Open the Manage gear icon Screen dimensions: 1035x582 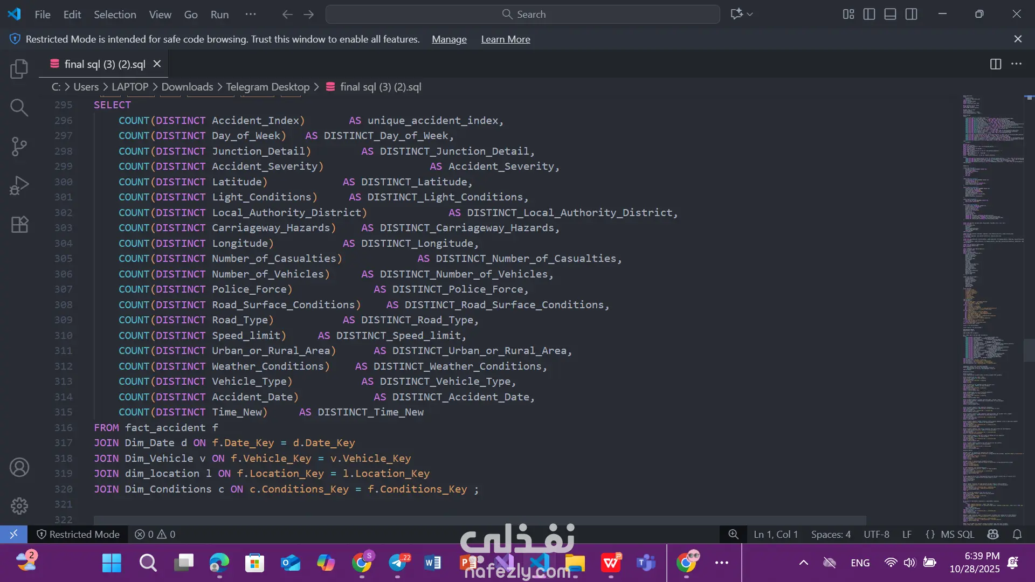pyautogui.click(x=19, y=505)
